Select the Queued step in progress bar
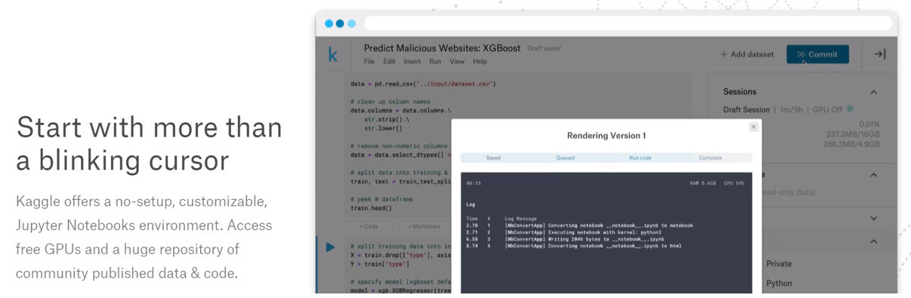The height and width of the screenshot is (298, 911). 565,158
